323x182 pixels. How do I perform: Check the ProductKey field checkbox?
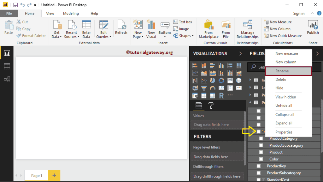click(x=259, y=166)
